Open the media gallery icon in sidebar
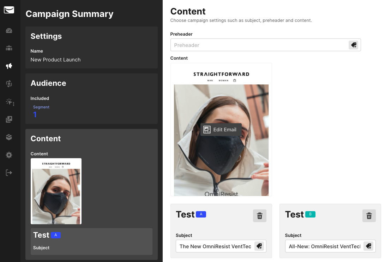385x262 pixels. (9, 120)
